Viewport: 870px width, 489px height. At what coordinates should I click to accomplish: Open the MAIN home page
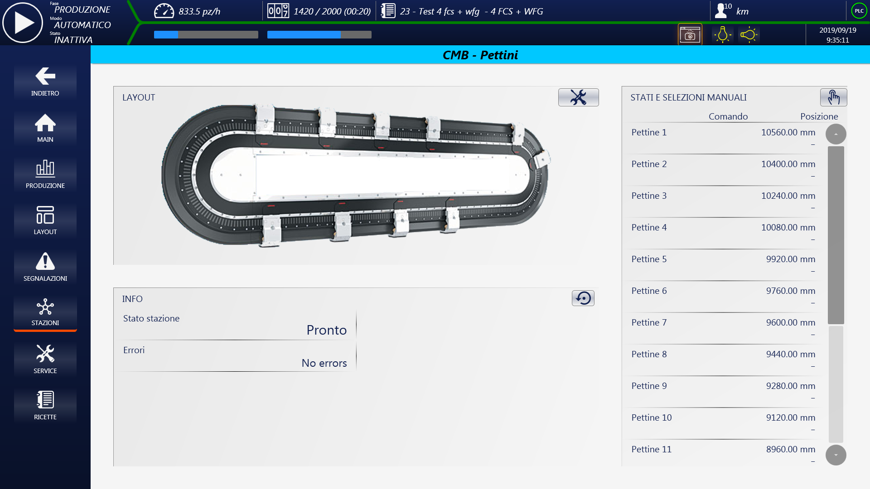[45, 128]
